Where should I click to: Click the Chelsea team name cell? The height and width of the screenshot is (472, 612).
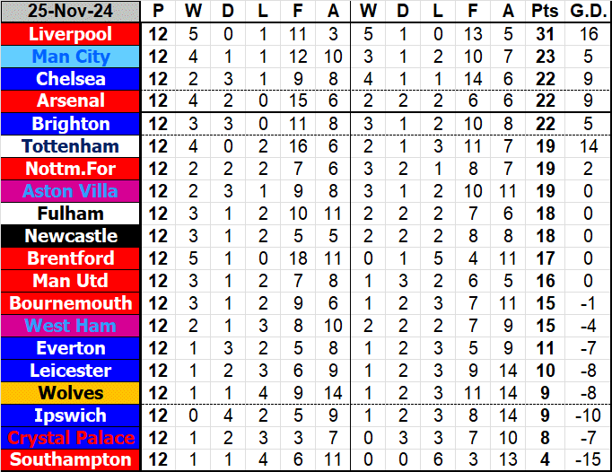click(71, 80)
